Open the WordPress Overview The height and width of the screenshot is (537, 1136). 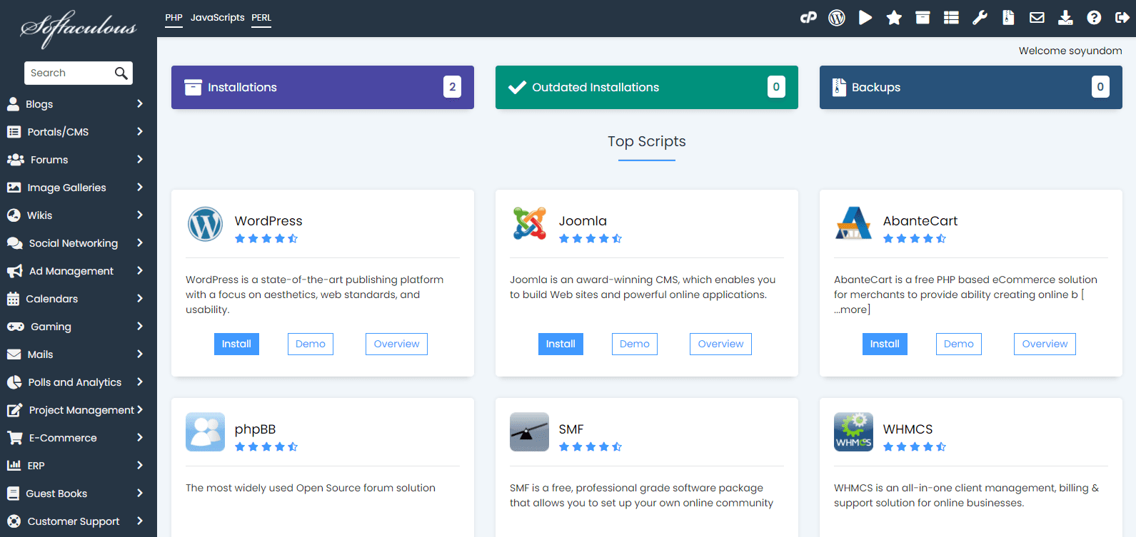click(396, 344)
